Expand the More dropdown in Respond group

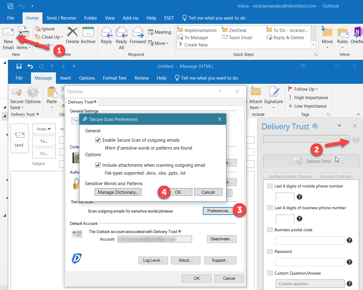click(x=158, y=43)
